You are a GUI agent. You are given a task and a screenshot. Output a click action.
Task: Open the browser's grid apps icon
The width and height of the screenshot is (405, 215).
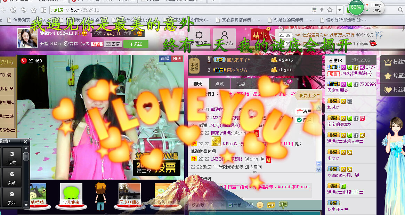(x=43, y=10)
